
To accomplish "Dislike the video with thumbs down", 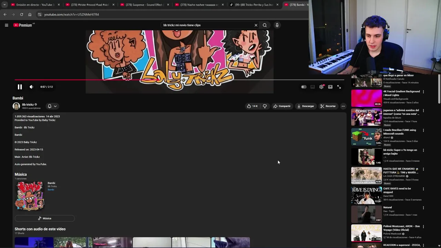I will [x=265, y=106].
